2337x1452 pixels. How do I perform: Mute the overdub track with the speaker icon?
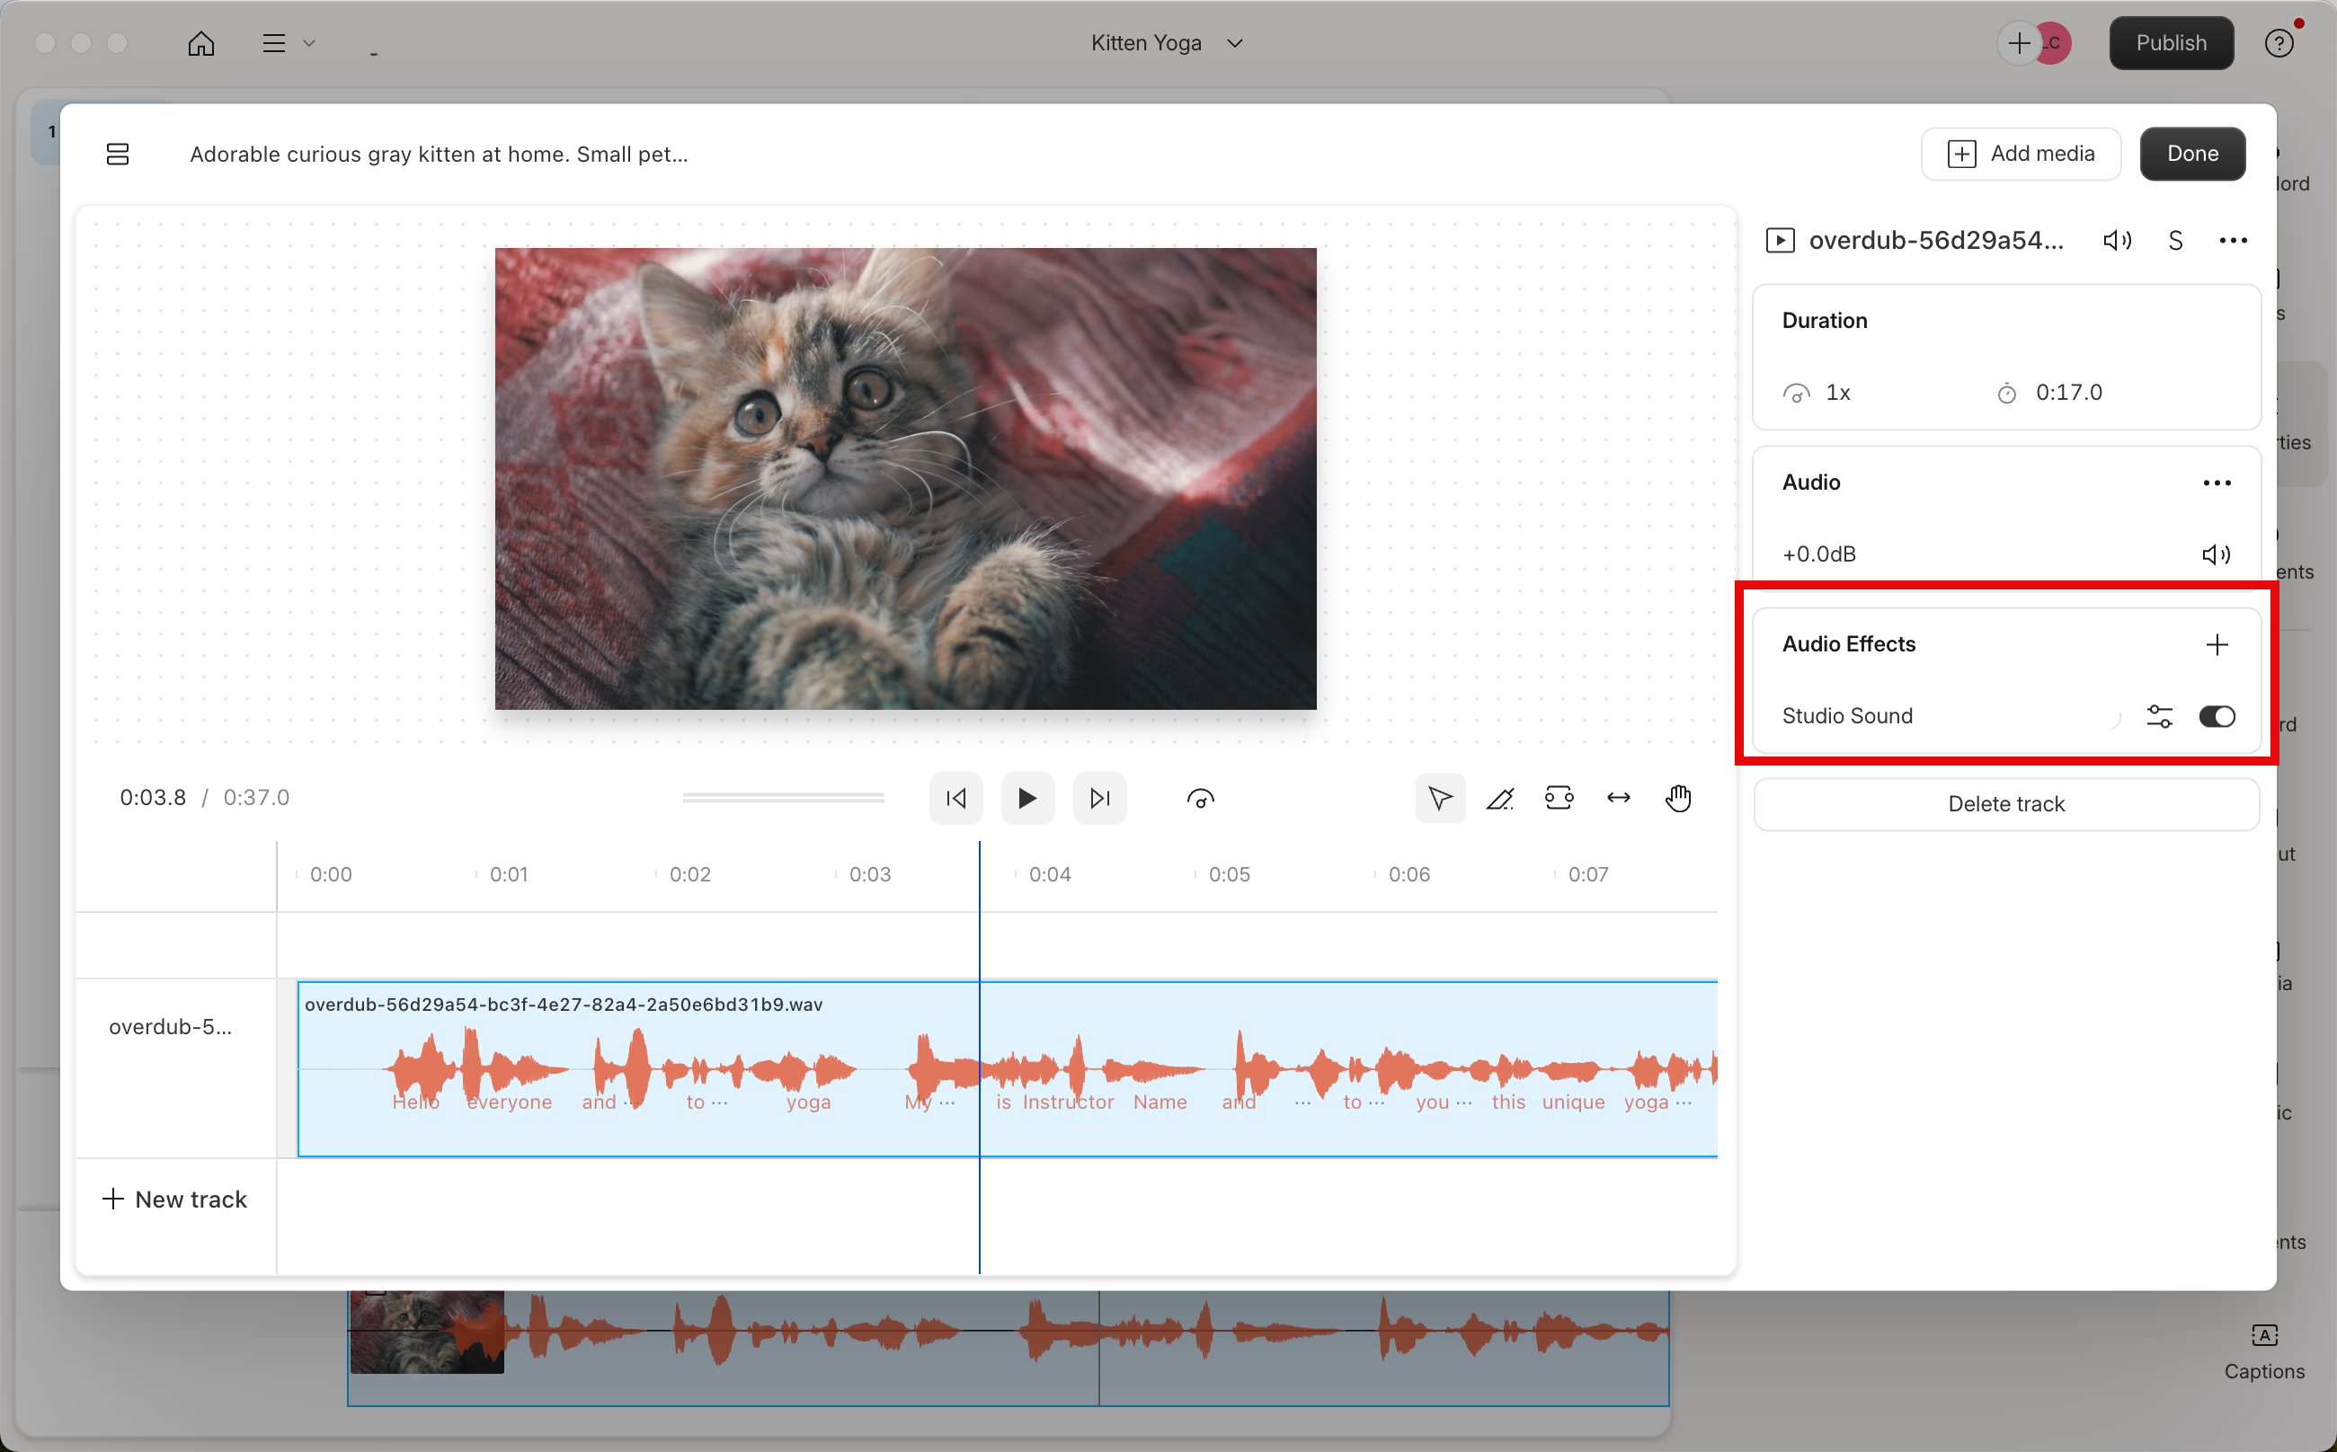pyautogui.click(x=2117, y=240)
